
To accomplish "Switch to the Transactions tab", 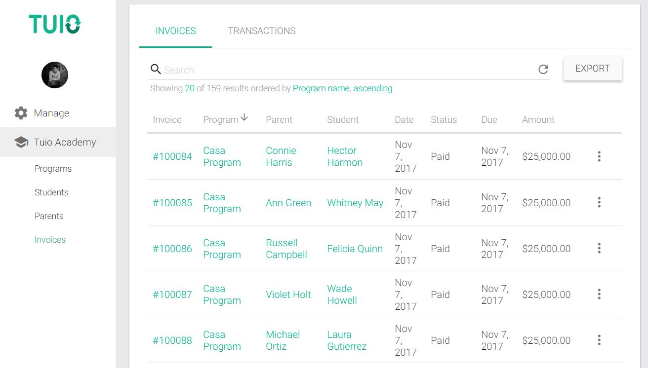I will click(x=262, y=31).
